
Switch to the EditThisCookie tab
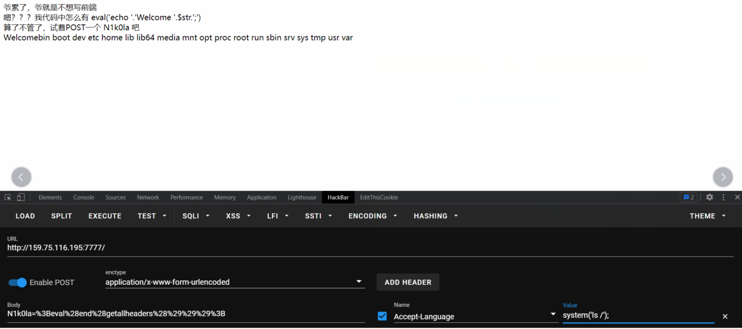pos(379,197)
